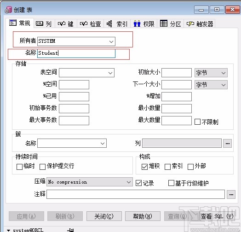241x232 pixels.
Task: Check the 外部 checkbox
Action: click(x=190, y=167)
